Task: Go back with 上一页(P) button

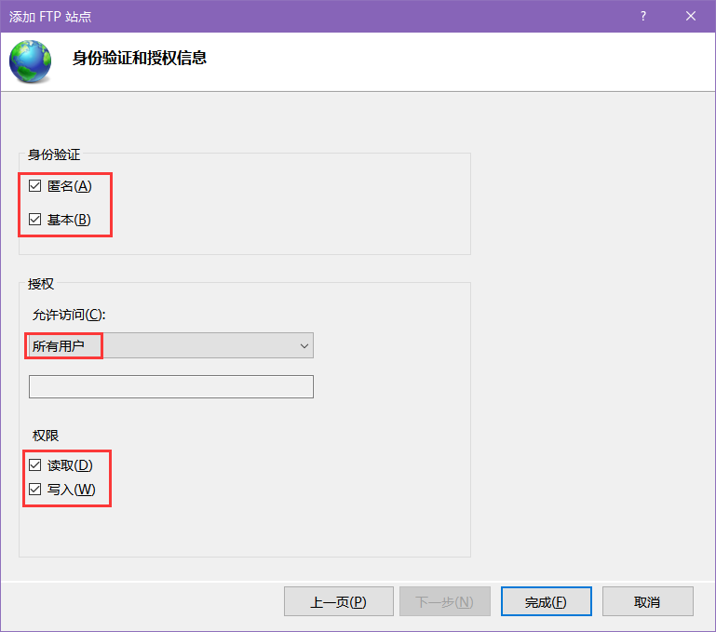Action: click(338, 601)
